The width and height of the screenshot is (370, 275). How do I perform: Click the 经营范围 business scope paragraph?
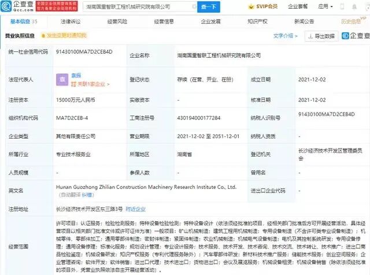coord(210,247)
